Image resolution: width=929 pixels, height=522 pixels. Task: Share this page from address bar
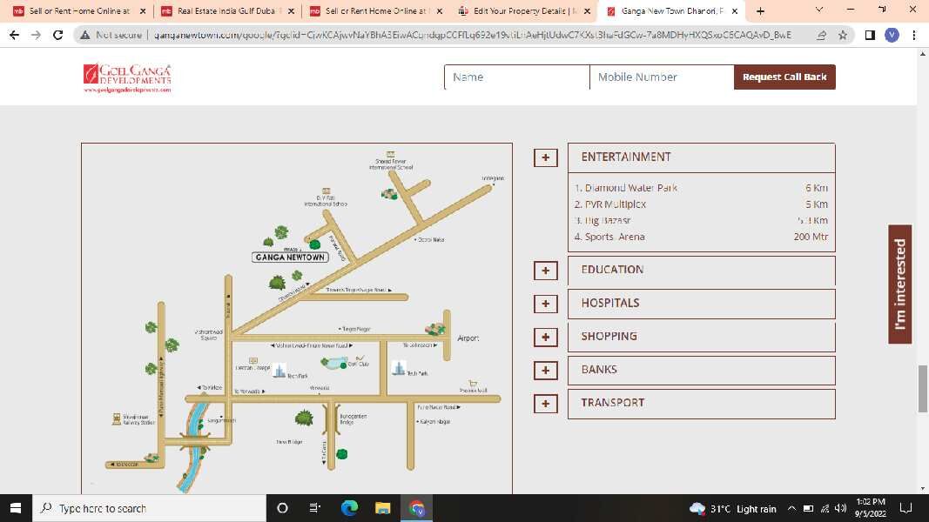click(x=822, y=35)
